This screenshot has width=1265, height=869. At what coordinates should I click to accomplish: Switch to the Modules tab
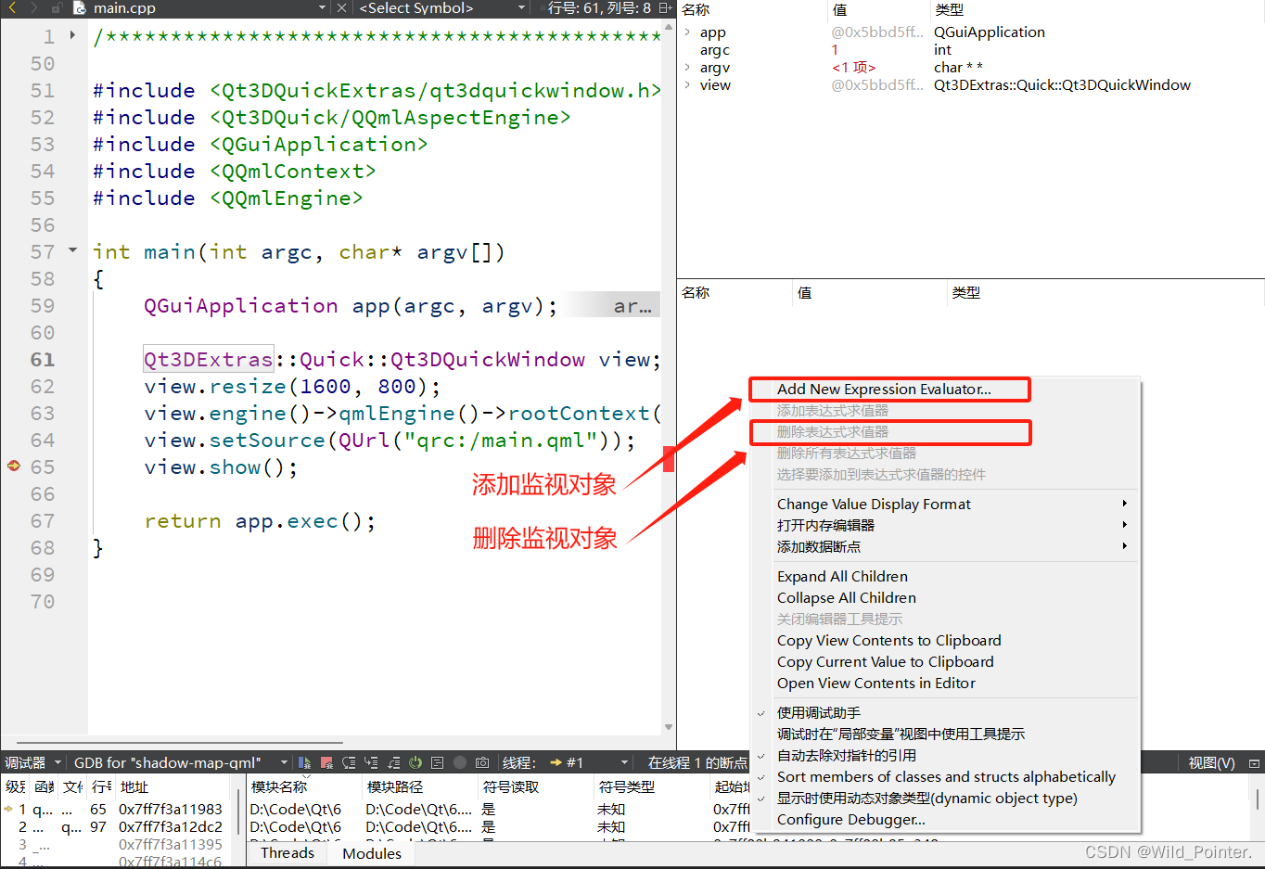point(372,853)
